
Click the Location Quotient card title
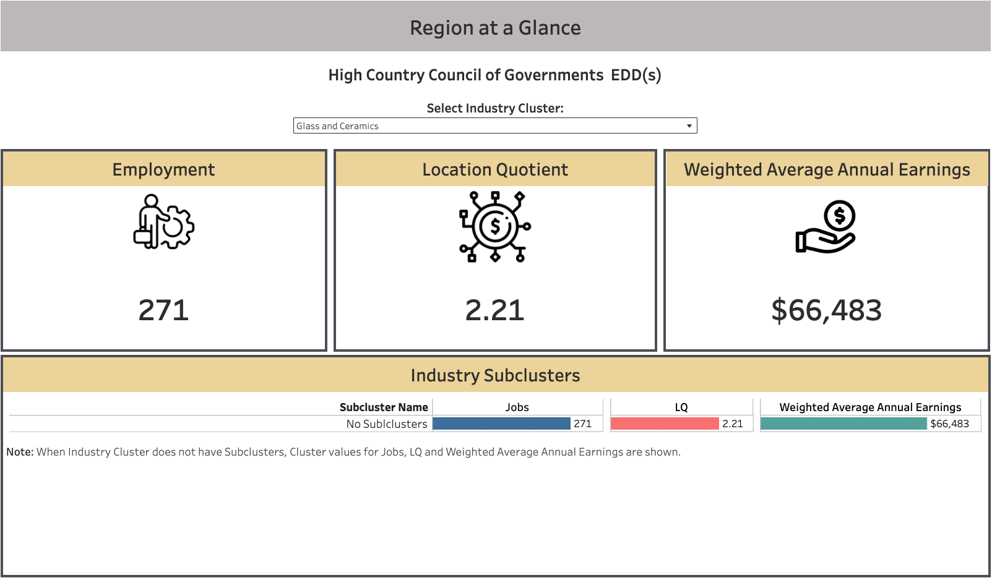tap(495, 169)
